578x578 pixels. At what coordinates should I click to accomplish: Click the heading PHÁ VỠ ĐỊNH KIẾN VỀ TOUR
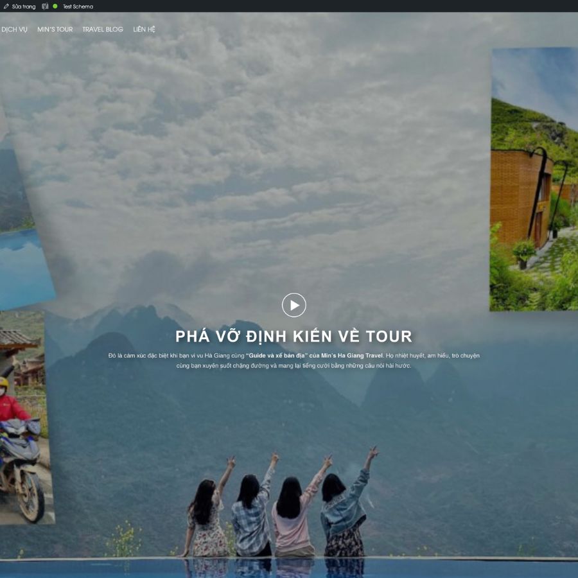pyautogui.click(x=295, y=335)
